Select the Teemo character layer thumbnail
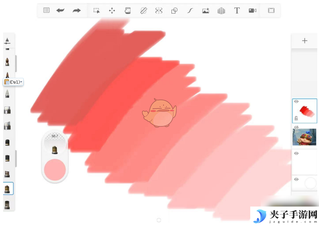The image size is (319, 226). [x=304, y=137]
